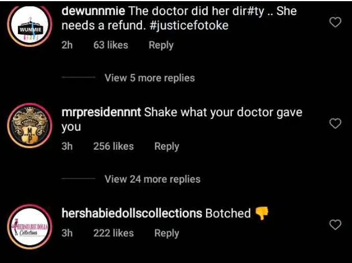The width and height of the screenshot is (352, 263).
Task: Open the mrpresidennnt username link
Action: tap(101, 112)
